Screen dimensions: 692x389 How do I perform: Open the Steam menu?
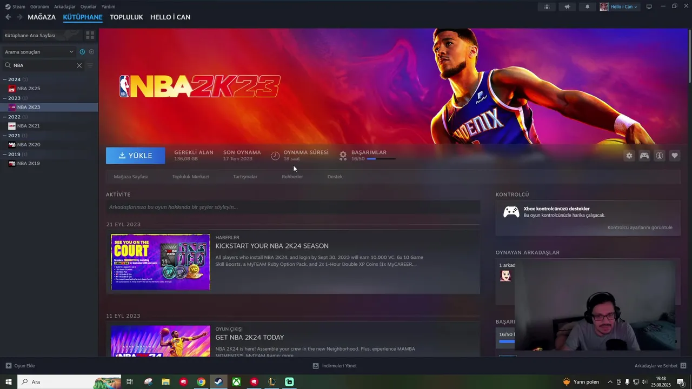[15, 6]
